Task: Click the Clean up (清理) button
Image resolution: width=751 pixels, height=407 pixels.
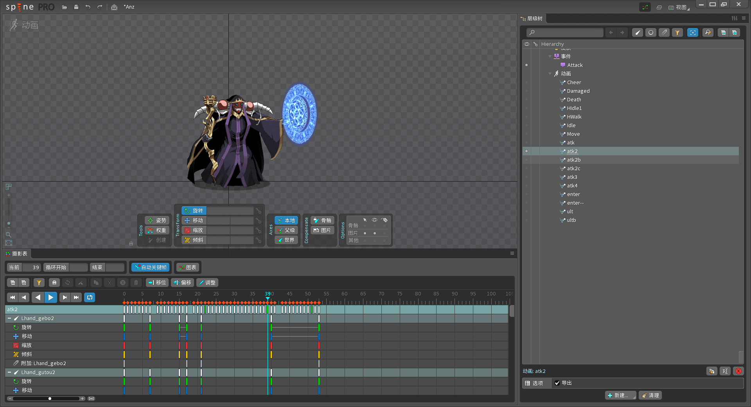Action: [650, 395]
